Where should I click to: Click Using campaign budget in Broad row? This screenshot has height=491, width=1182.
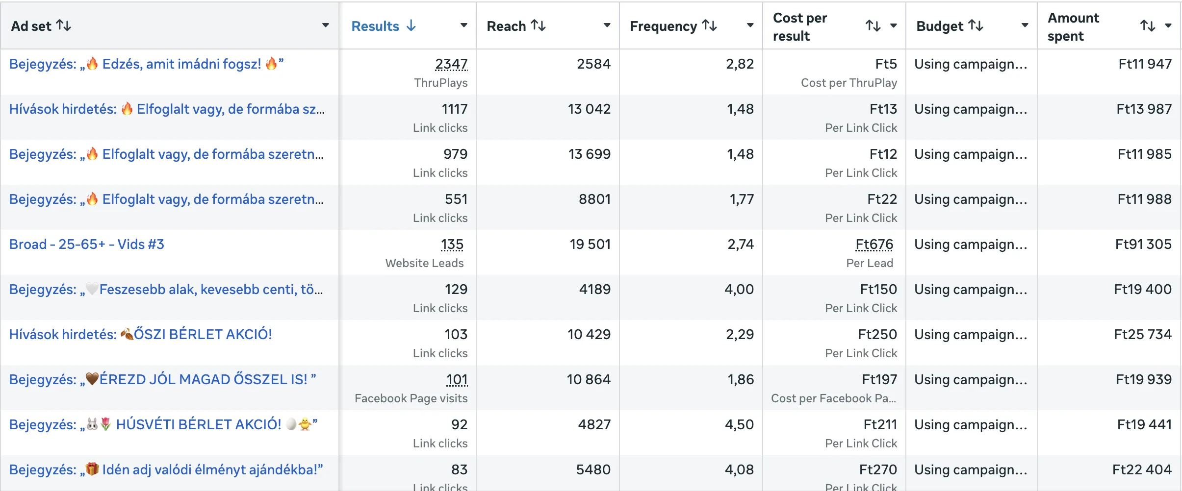point(971,245)
